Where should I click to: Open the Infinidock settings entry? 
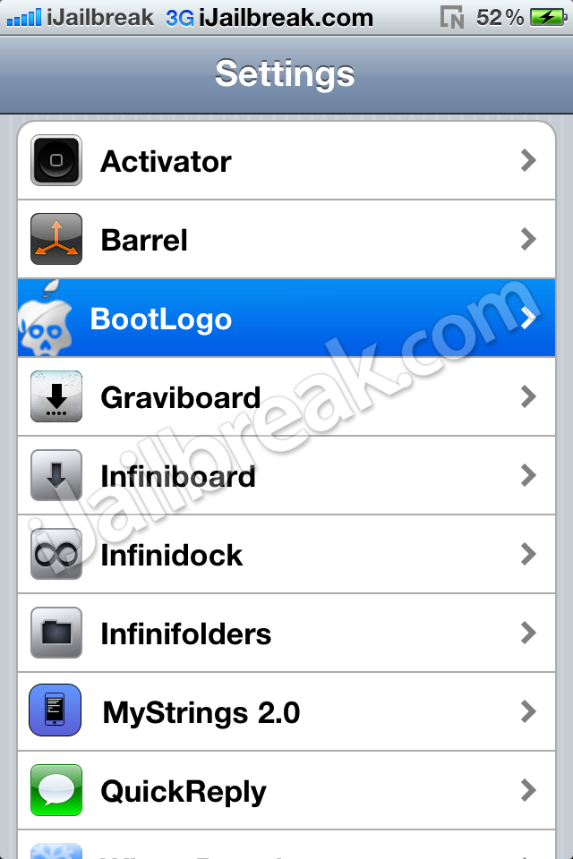(286, 554)
